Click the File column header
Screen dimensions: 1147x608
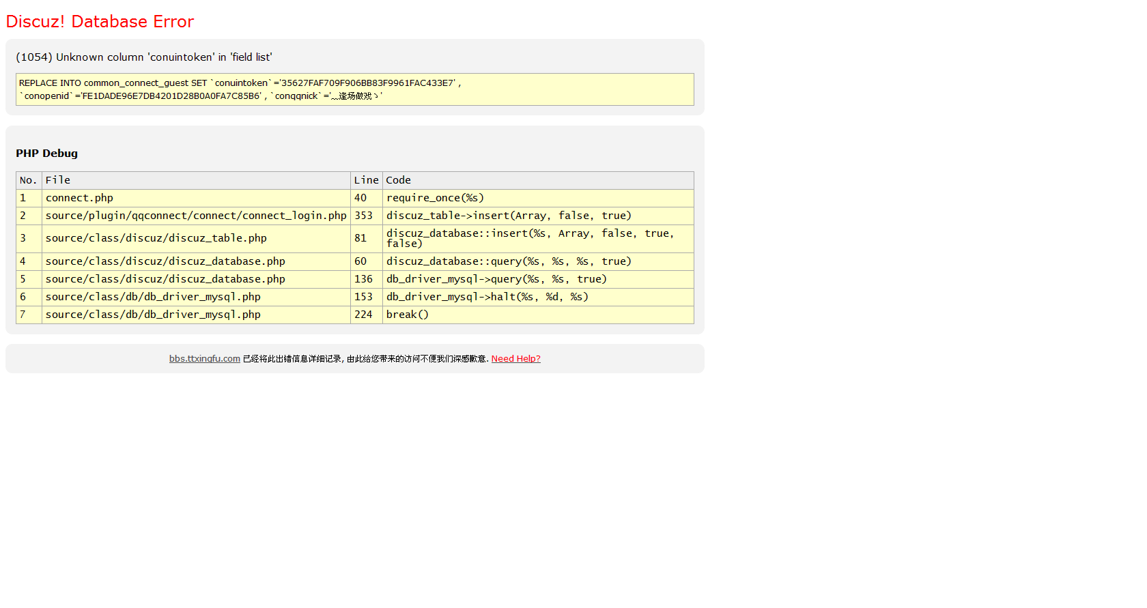coord(196,180)
